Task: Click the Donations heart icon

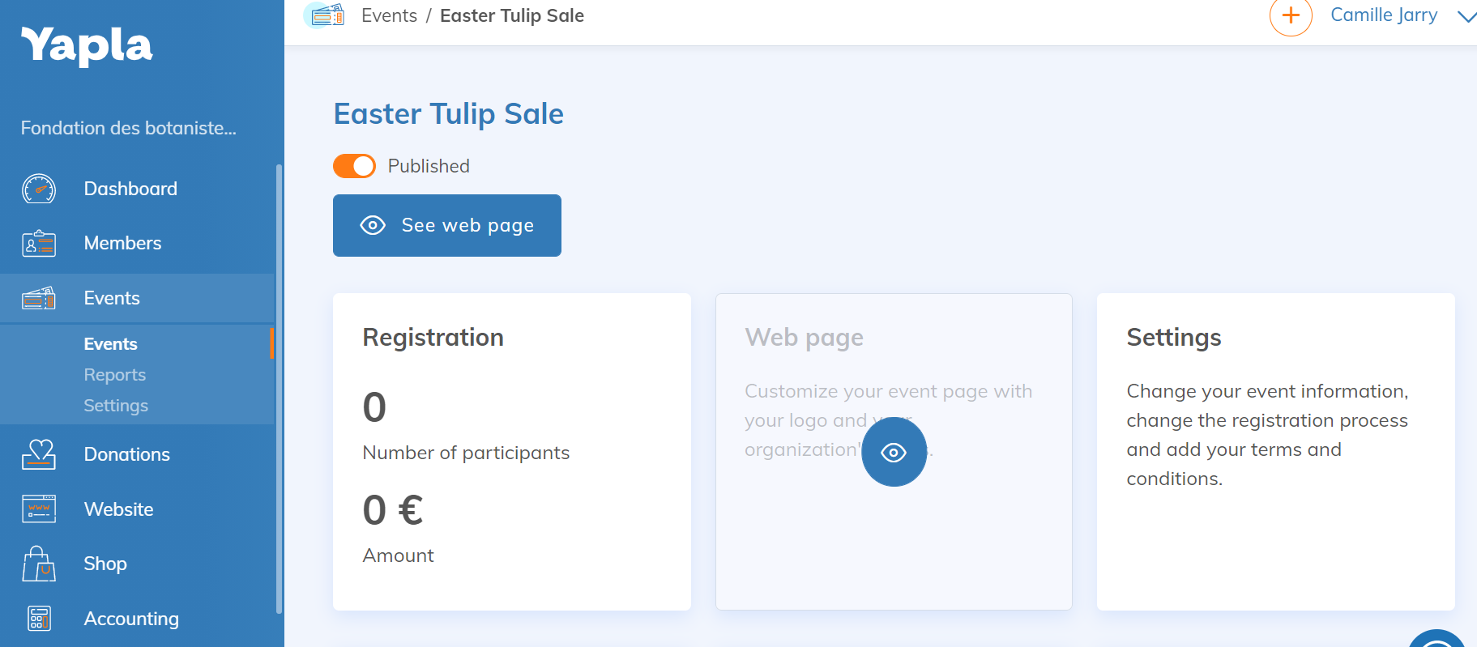Action: click(x=39, y=454)
